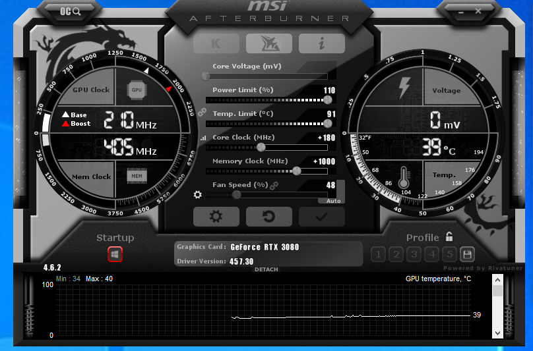Click the Core Clock value +180
The width and height of the screenshot is (533, 351).
point(327,138)
